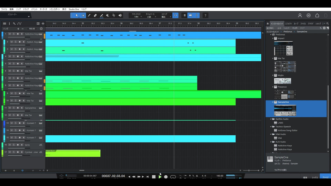Toggle browser thumbnail view icon
The image size is (331, 186).
324,28
